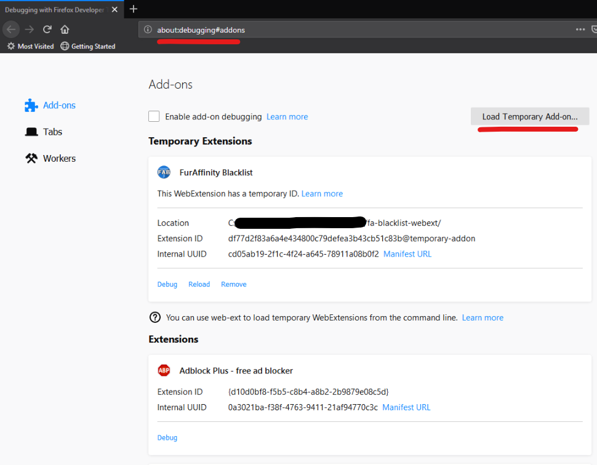
Task: Click the web-ext help question mark icon
Action: click(x=155, y=317)
